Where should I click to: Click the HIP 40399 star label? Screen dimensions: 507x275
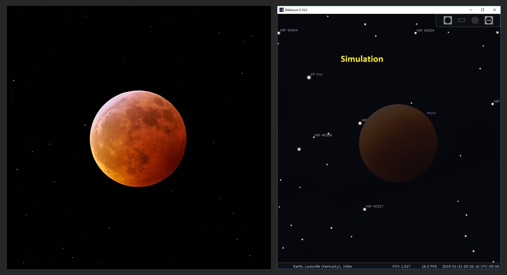coord(323,135)
